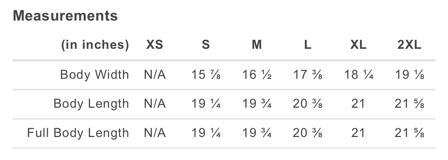
Task: Select the 2XL size column header
Action: coord(409,45)
